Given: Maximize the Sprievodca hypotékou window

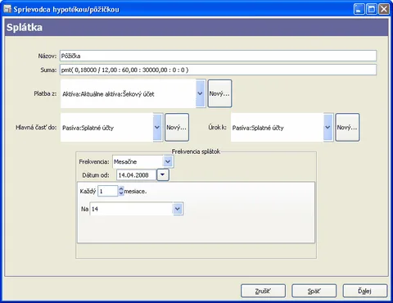Looking at the screenshot, I should click(372, 9).
